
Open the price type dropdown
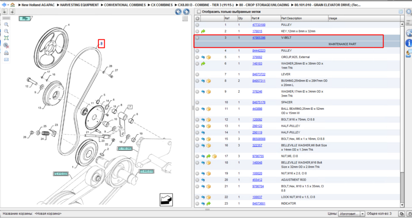click(x=362, y=214)
